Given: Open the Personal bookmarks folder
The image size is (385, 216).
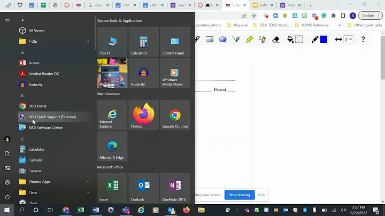Looking at the screenshot, I should pos(237,25).
